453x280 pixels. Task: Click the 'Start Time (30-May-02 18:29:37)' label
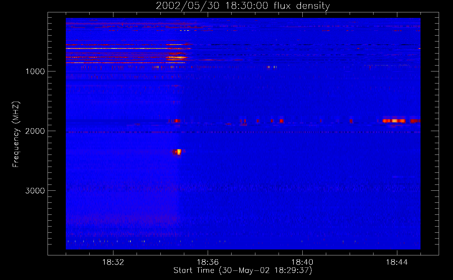[x=243, y=270]
